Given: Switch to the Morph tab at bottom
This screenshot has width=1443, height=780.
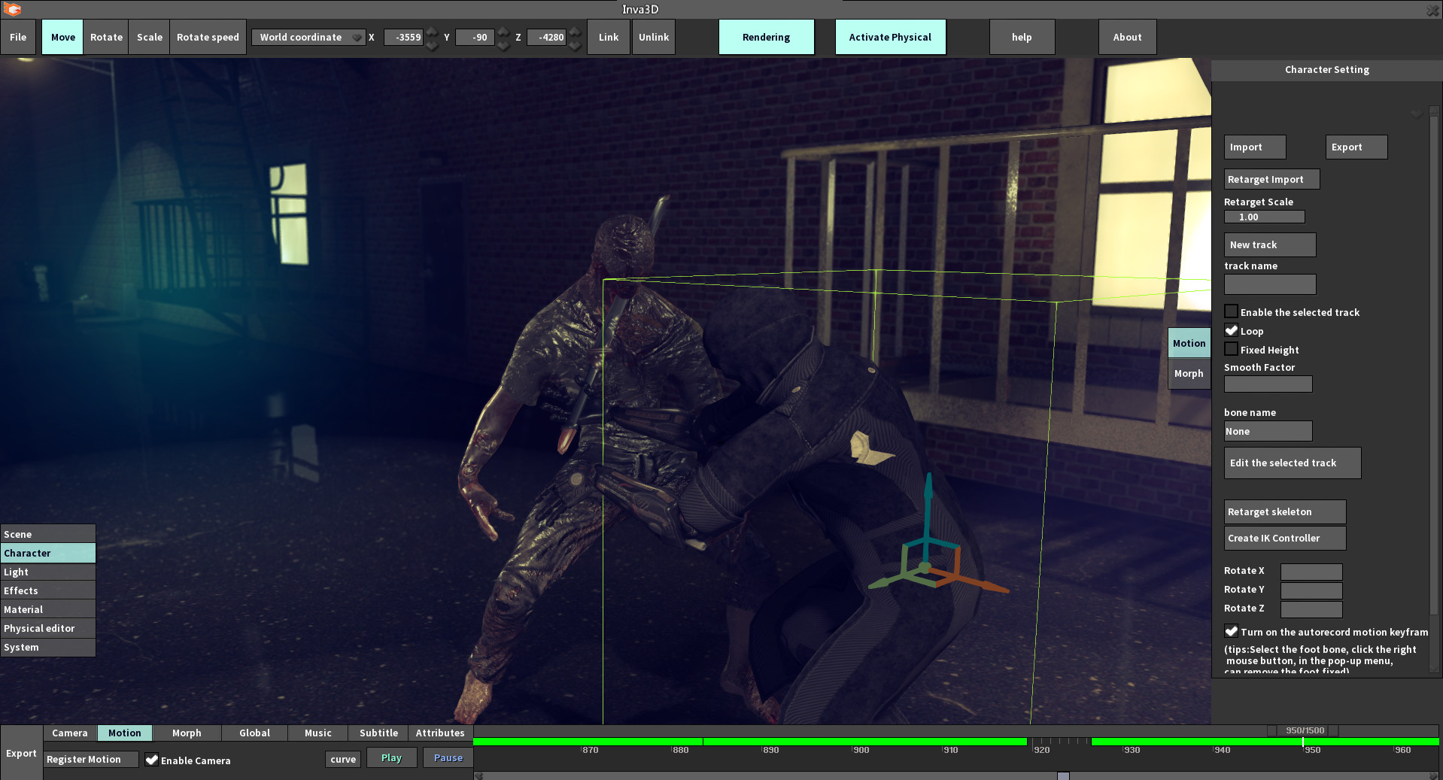Looking at the screenshot, I should coord(186,732).
